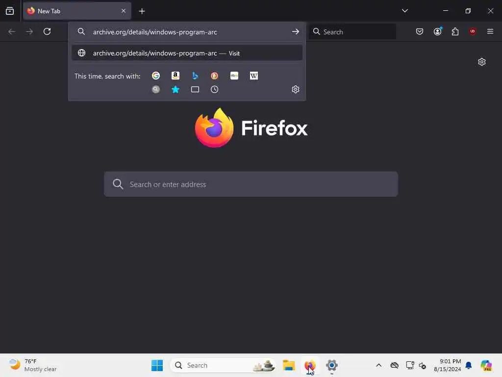Show hidden system tray icons
The width and height of the screenshot is (502, 377).
click(x=379, y=365)
